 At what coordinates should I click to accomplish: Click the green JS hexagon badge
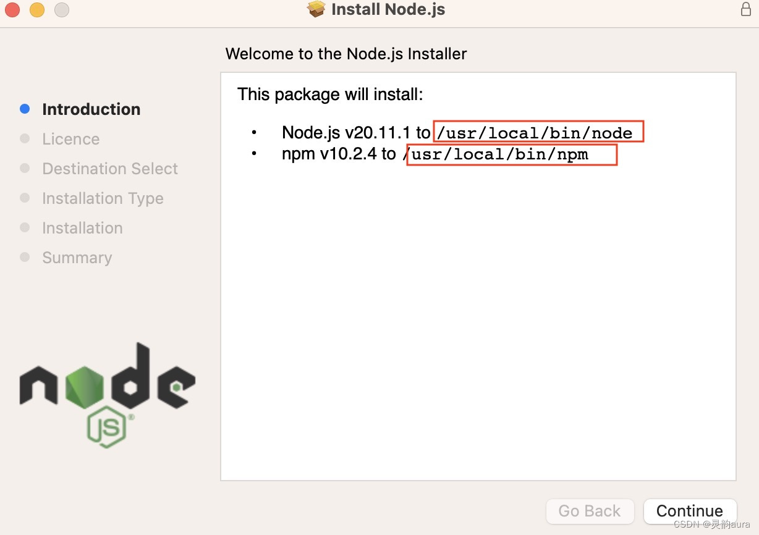[x=107, y=428]
